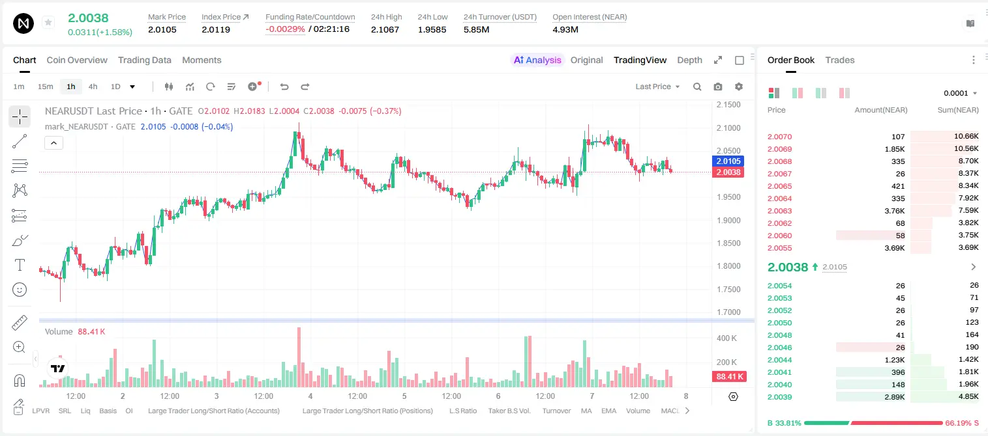Switch to the Trades tab
Screen dimensions: 988x436
(839, 60)
